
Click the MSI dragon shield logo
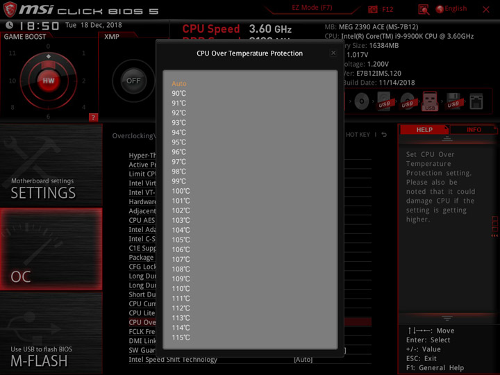[x=10, y=9]
